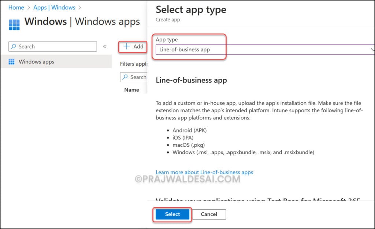Focus the apps list Search box
Viewport: 375px width, 229px height.
pos(133,77)
